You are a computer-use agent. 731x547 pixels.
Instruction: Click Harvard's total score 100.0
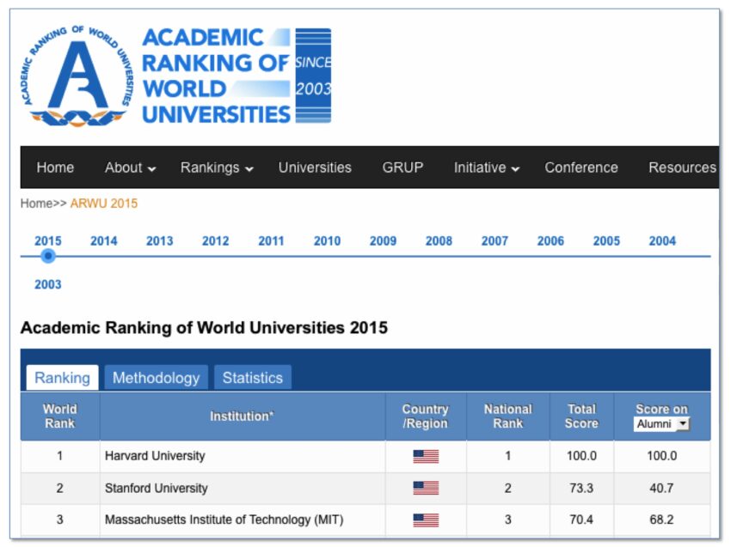coord(581,456)
